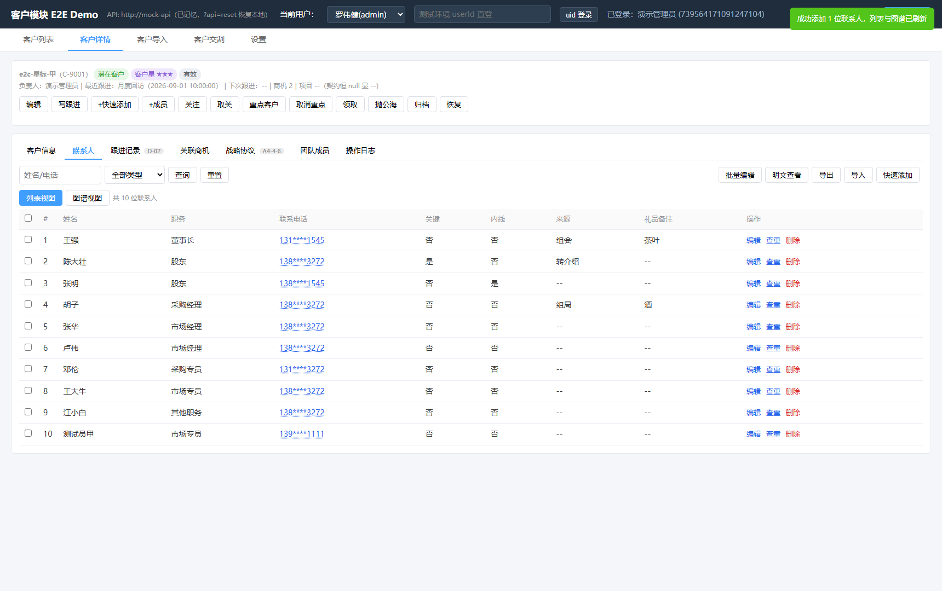Click the 批量编辑 button
The image size is (942, 591).
740,175
